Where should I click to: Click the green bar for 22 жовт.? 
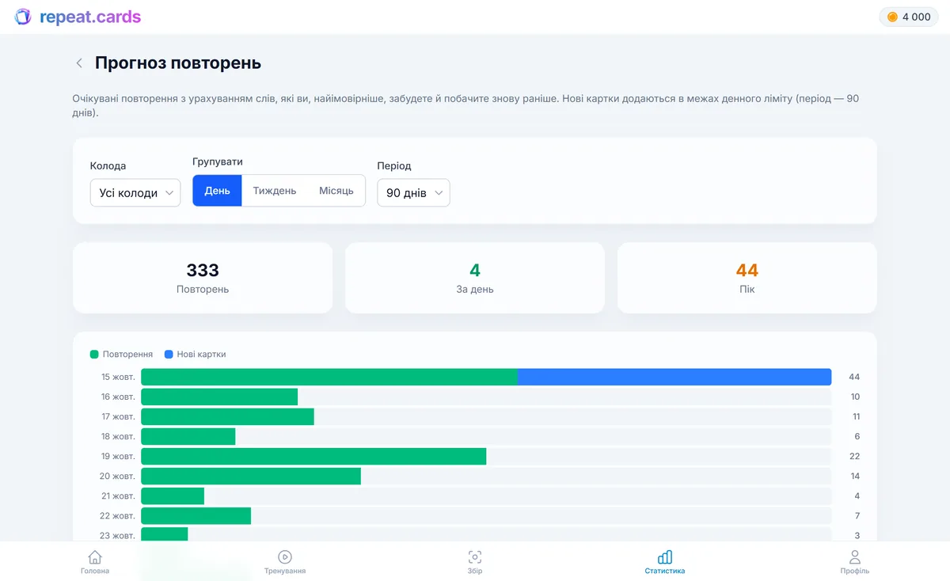[196, 515]
